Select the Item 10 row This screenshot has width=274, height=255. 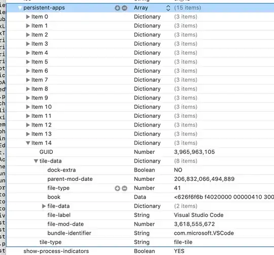(141, 107)
